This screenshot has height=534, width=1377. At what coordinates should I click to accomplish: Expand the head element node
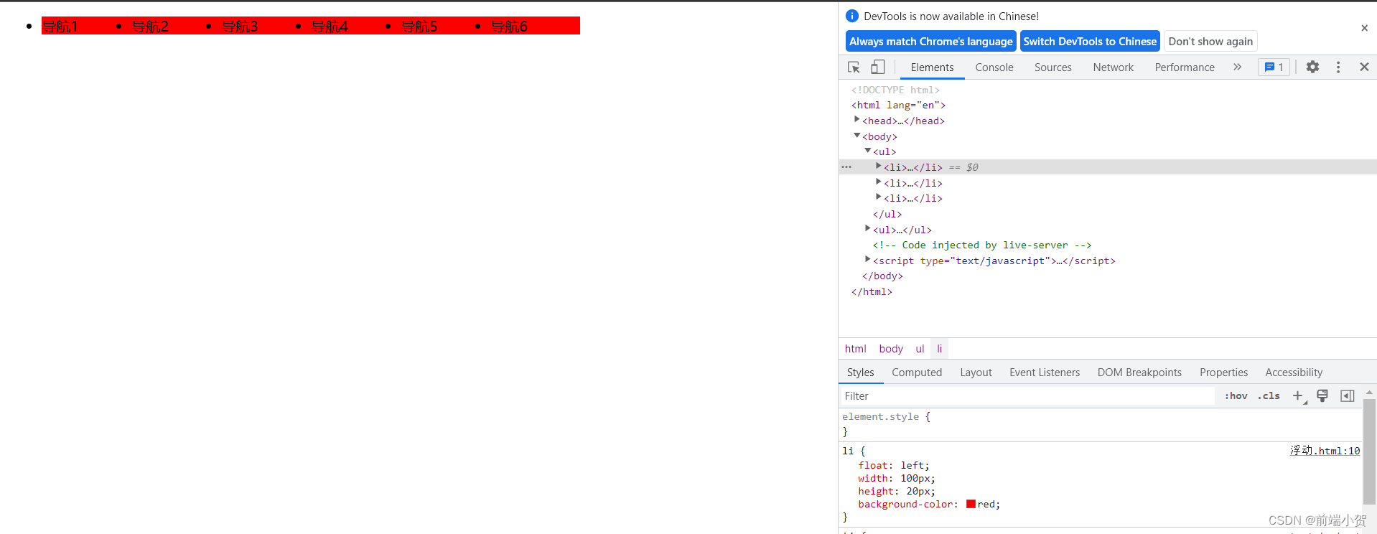(x=856, y=119)
